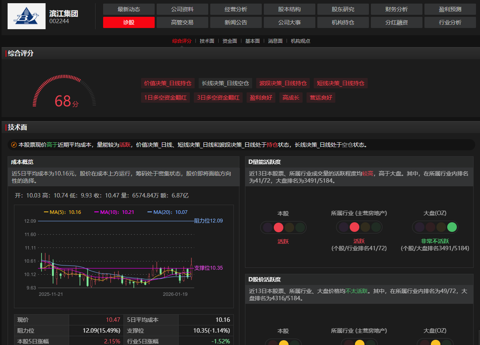Click the D股价活跃度 panel header

[359, 279]
